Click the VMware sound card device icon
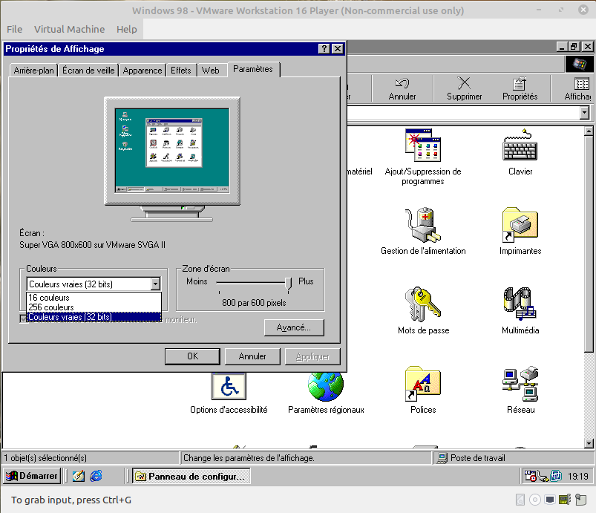596x513 pixels. [565, 500]
